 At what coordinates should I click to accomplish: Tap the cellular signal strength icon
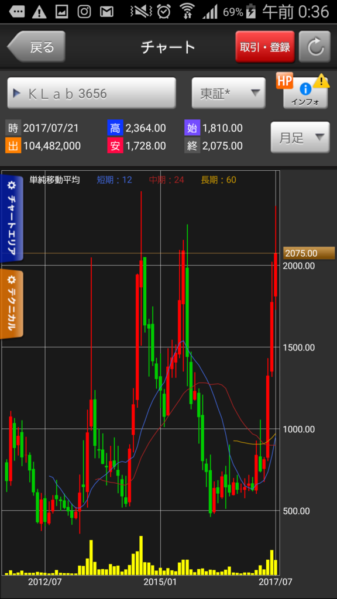(x=209, y=12)
